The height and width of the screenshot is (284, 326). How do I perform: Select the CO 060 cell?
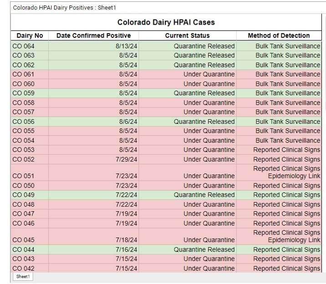[x=30, y=84]
